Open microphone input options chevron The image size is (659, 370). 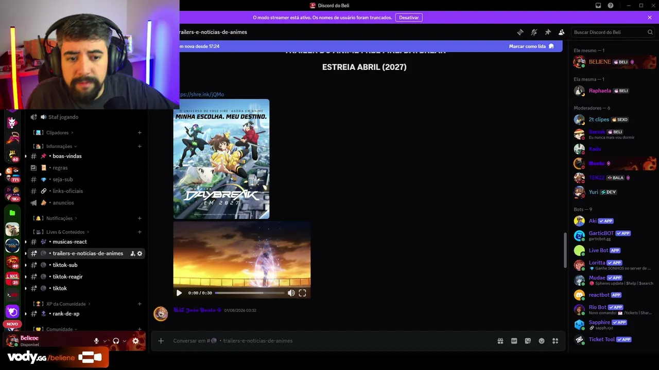click(x=105, y=341)
